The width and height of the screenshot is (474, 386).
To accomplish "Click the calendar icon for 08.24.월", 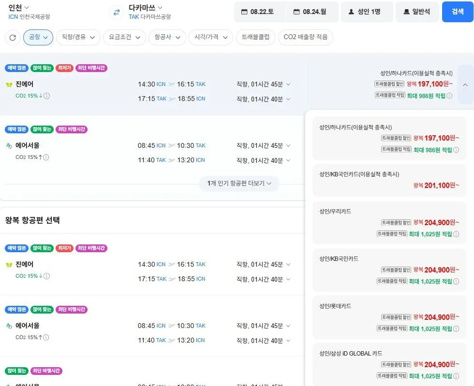I will point(296,12).
